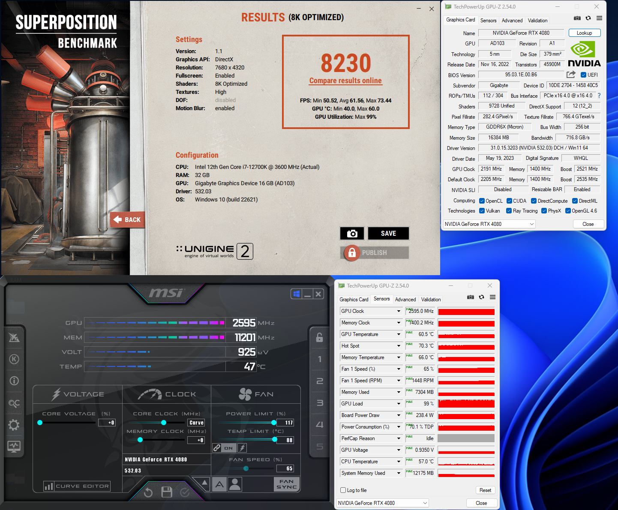Open hamburger menu in GPU-Z Graphics Card window

[599, 18]
